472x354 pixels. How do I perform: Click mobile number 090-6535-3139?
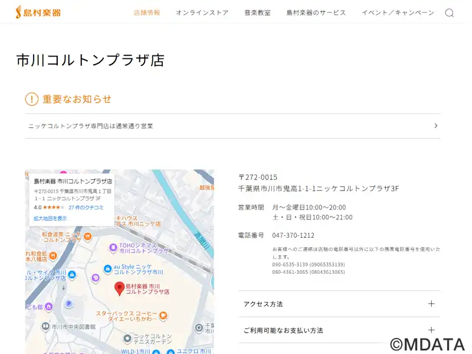point(309,264)
